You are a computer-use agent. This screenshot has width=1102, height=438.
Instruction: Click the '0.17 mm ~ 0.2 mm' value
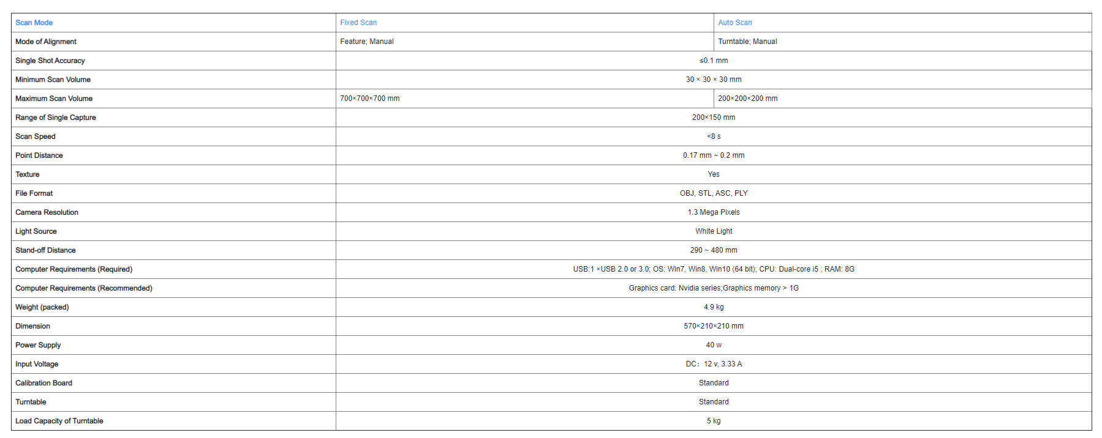[714, 155]
